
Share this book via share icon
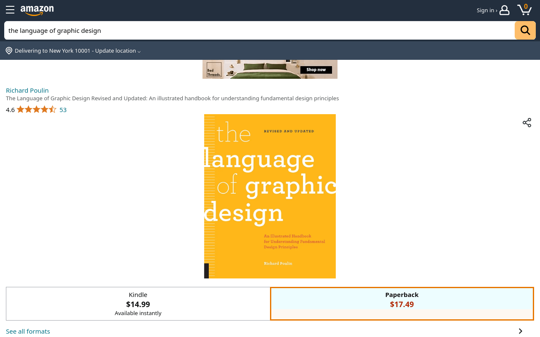pos(527,123)
